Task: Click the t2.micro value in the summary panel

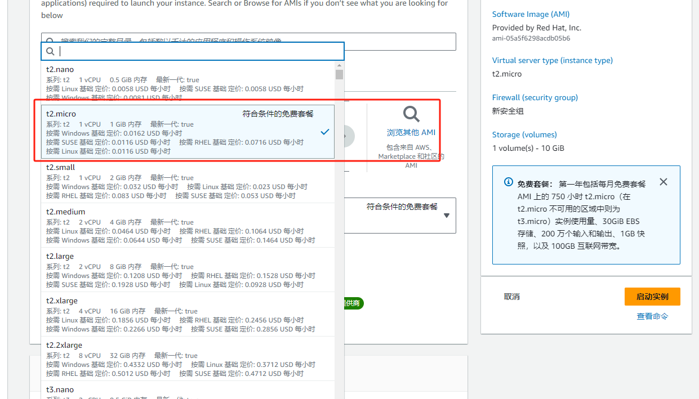Action: click(x=507, y=74)
